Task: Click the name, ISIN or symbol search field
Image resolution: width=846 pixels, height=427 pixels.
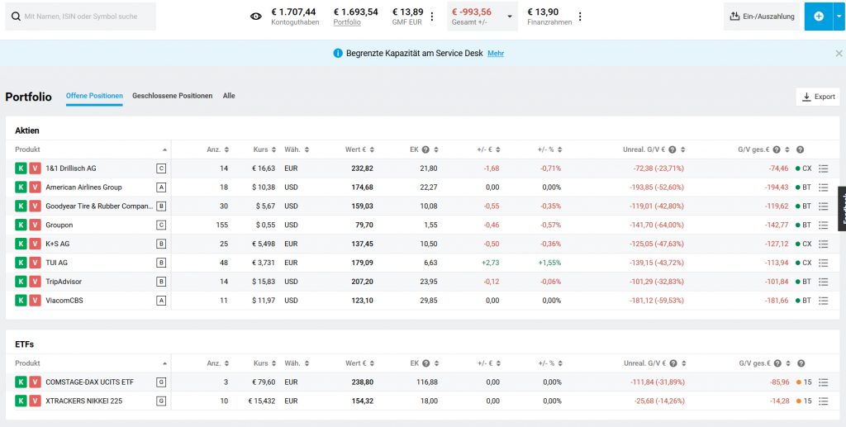Action: (x=81, y=17)
